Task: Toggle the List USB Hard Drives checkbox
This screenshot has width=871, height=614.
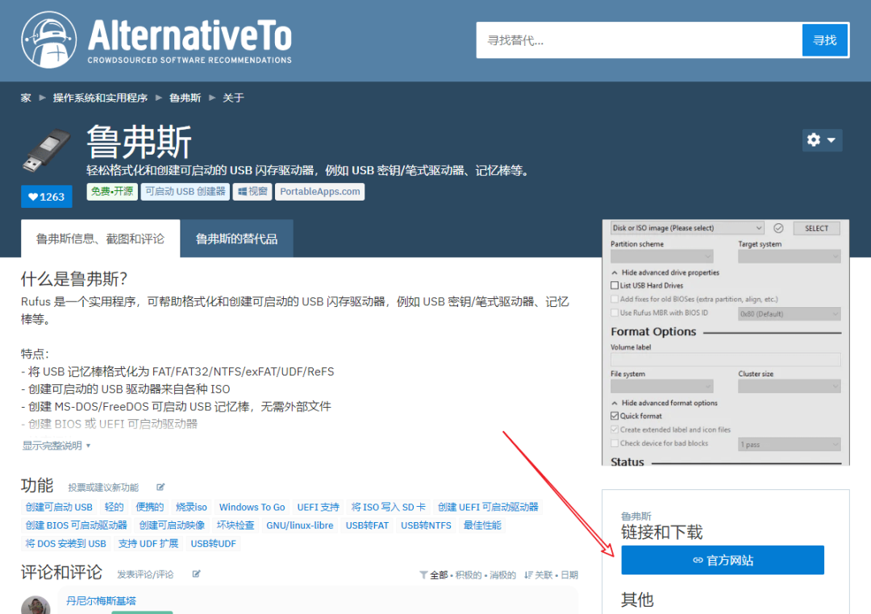Action: (x=615, y=285)
